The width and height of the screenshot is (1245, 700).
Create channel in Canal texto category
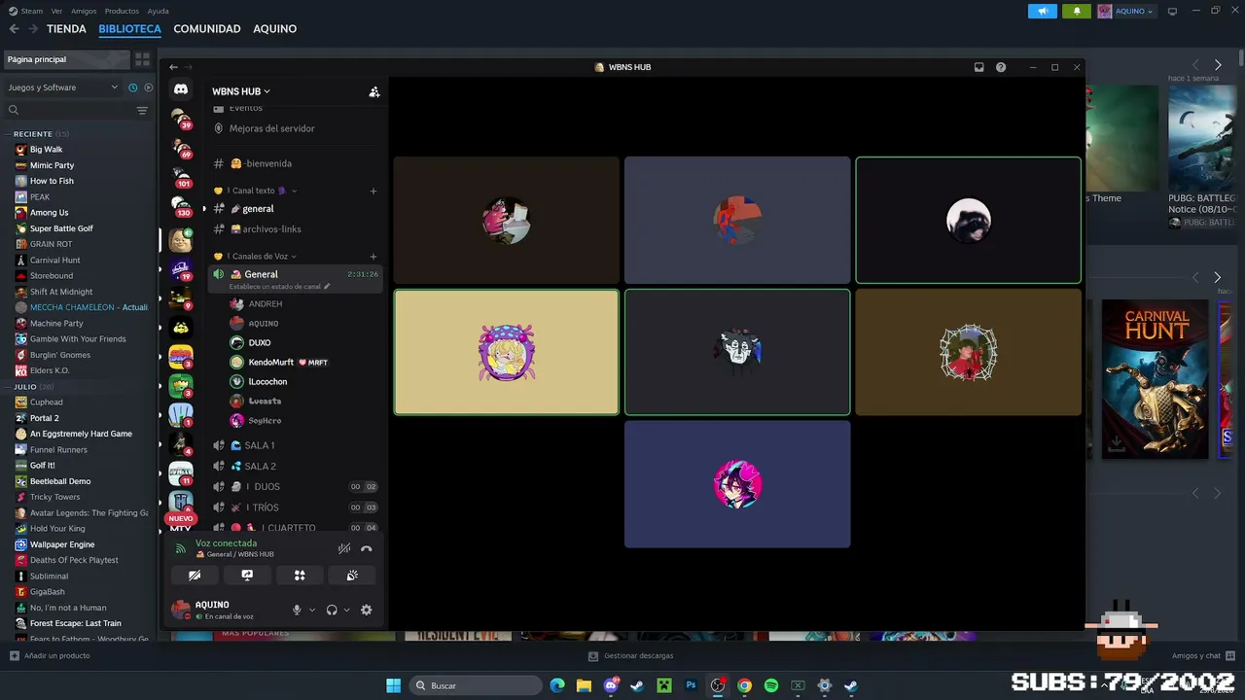373,191
